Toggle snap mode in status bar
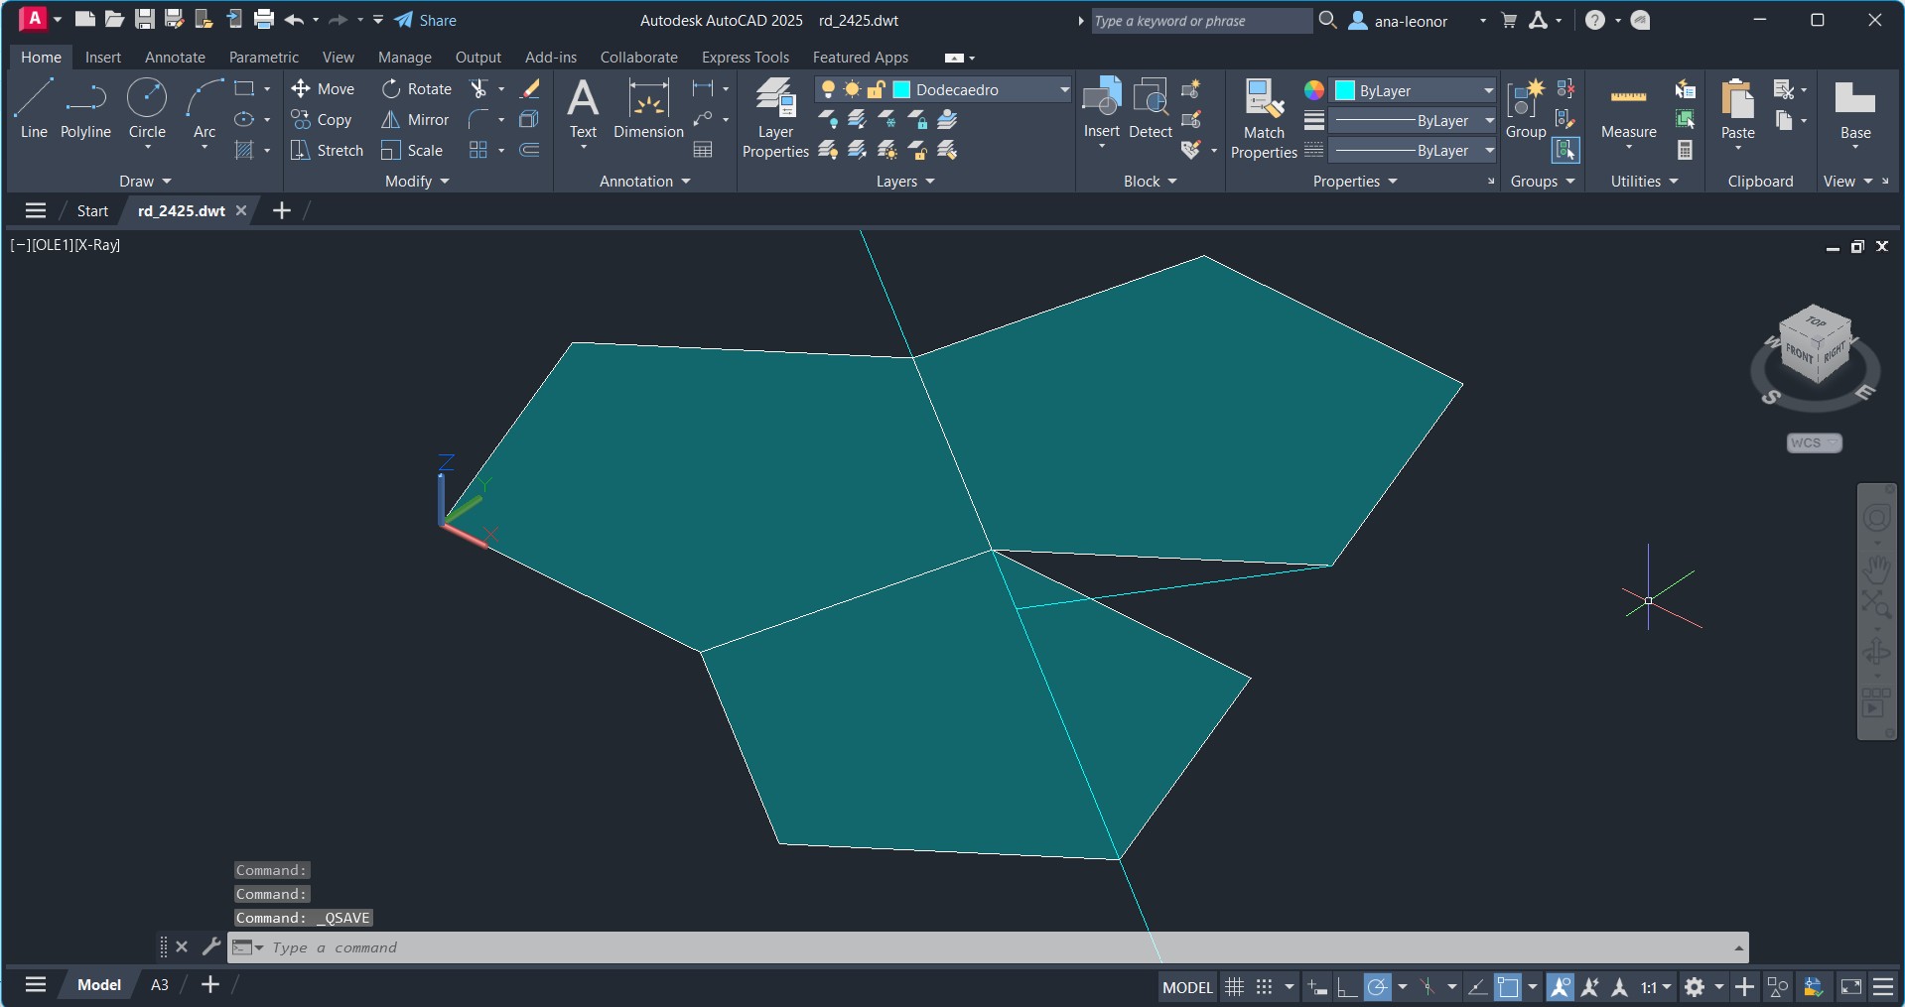Viewport: 1905px width, 1007px height. (x=1264, y=987)
